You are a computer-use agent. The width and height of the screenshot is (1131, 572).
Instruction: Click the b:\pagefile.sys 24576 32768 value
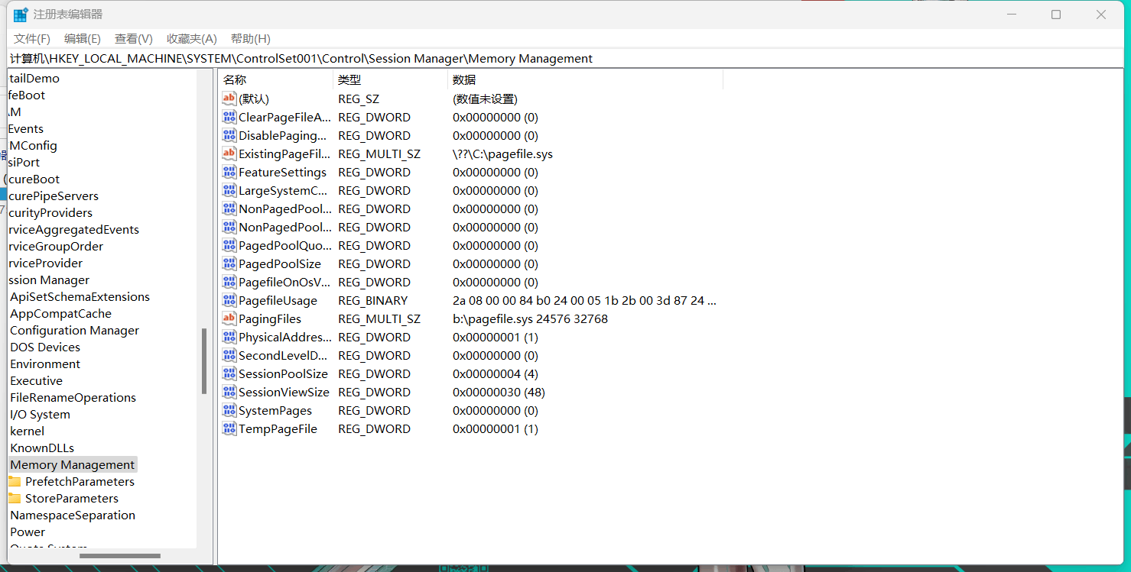pos(530,318)
